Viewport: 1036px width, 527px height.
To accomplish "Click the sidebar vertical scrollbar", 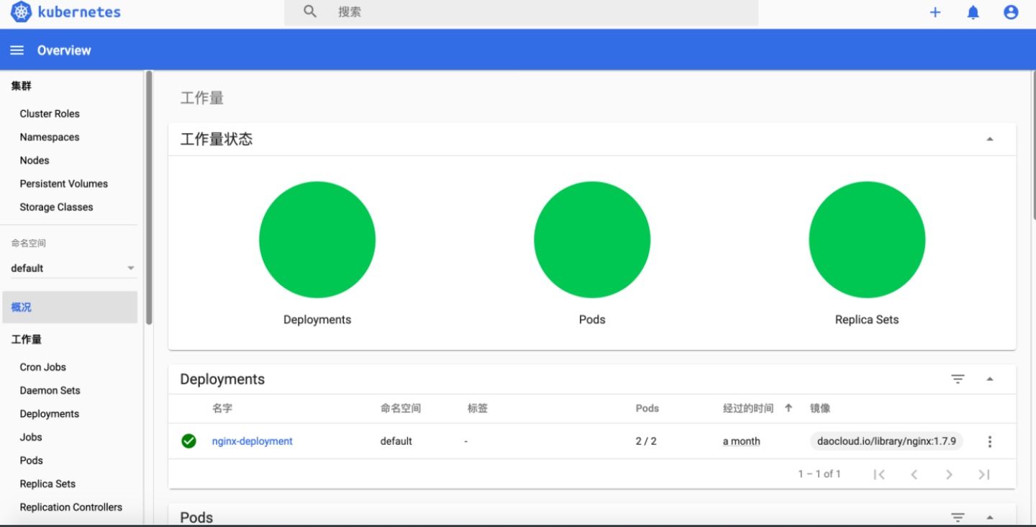I will click(149, 198).
